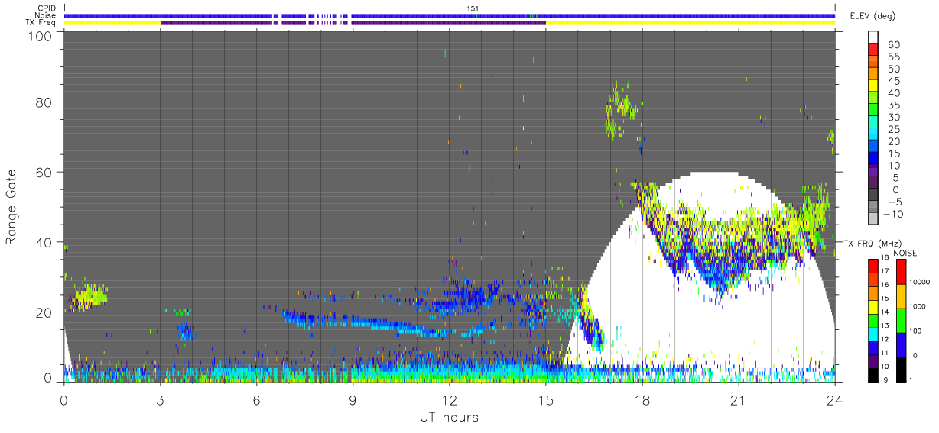Pick the green segment of NOISE colorbar
939x433 pixels.
(x=901, y=320)
